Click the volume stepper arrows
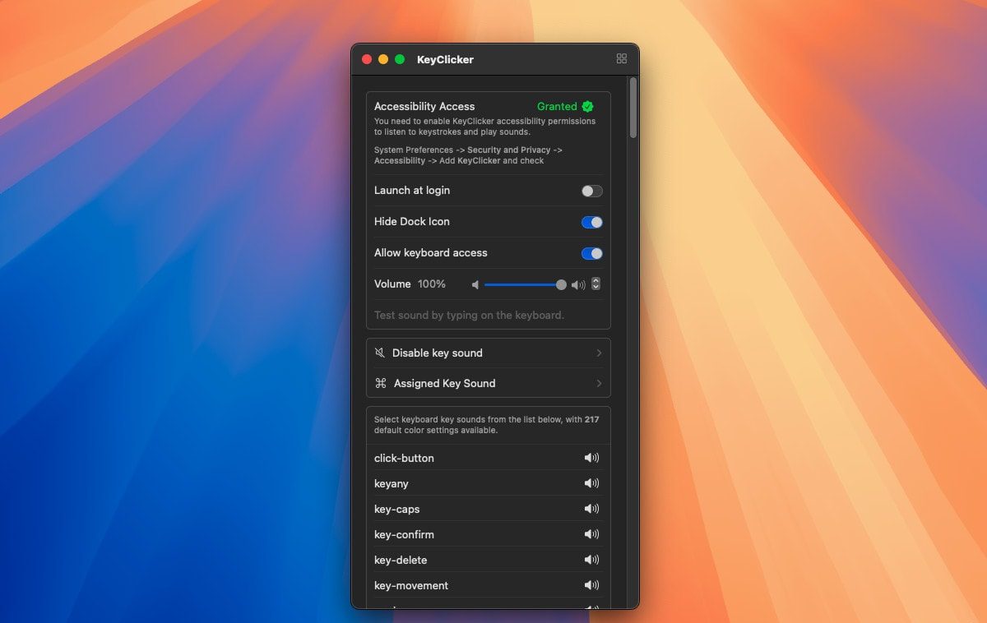This screenshot has width=987, height=623. (x=596, y=284)
